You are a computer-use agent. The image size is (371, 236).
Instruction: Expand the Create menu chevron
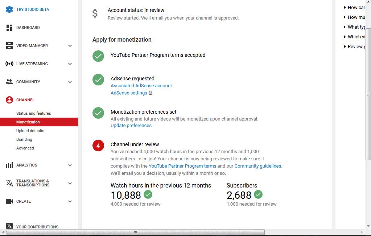(x=70, y=202)
